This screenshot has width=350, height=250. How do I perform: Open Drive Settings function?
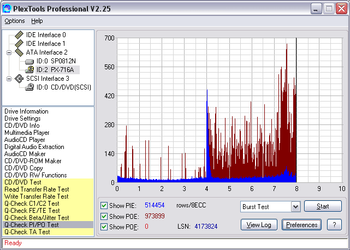(x=22, y=118)
